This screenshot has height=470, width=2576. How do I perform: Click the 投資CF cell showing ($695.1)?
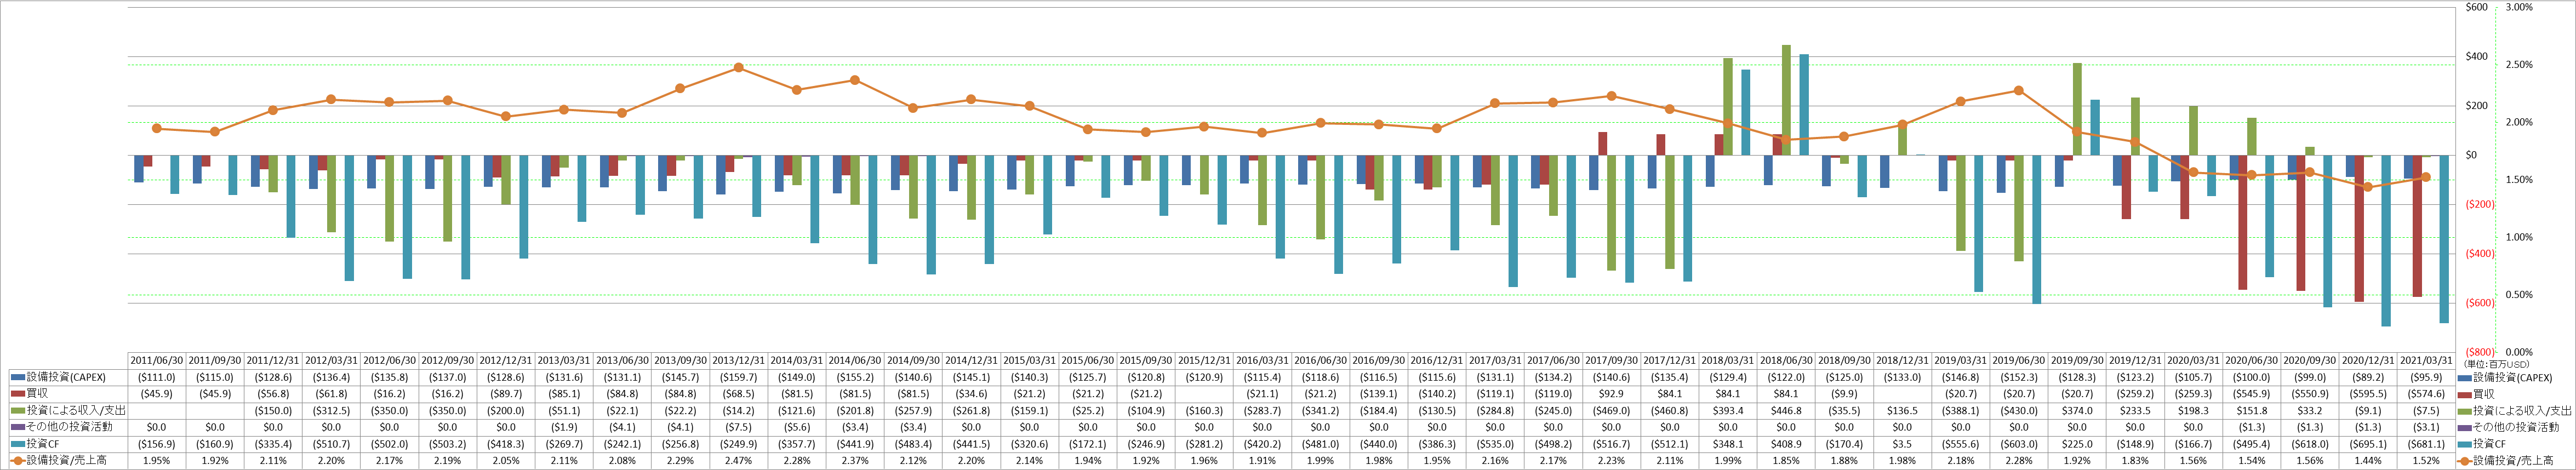click(2368, 444)
